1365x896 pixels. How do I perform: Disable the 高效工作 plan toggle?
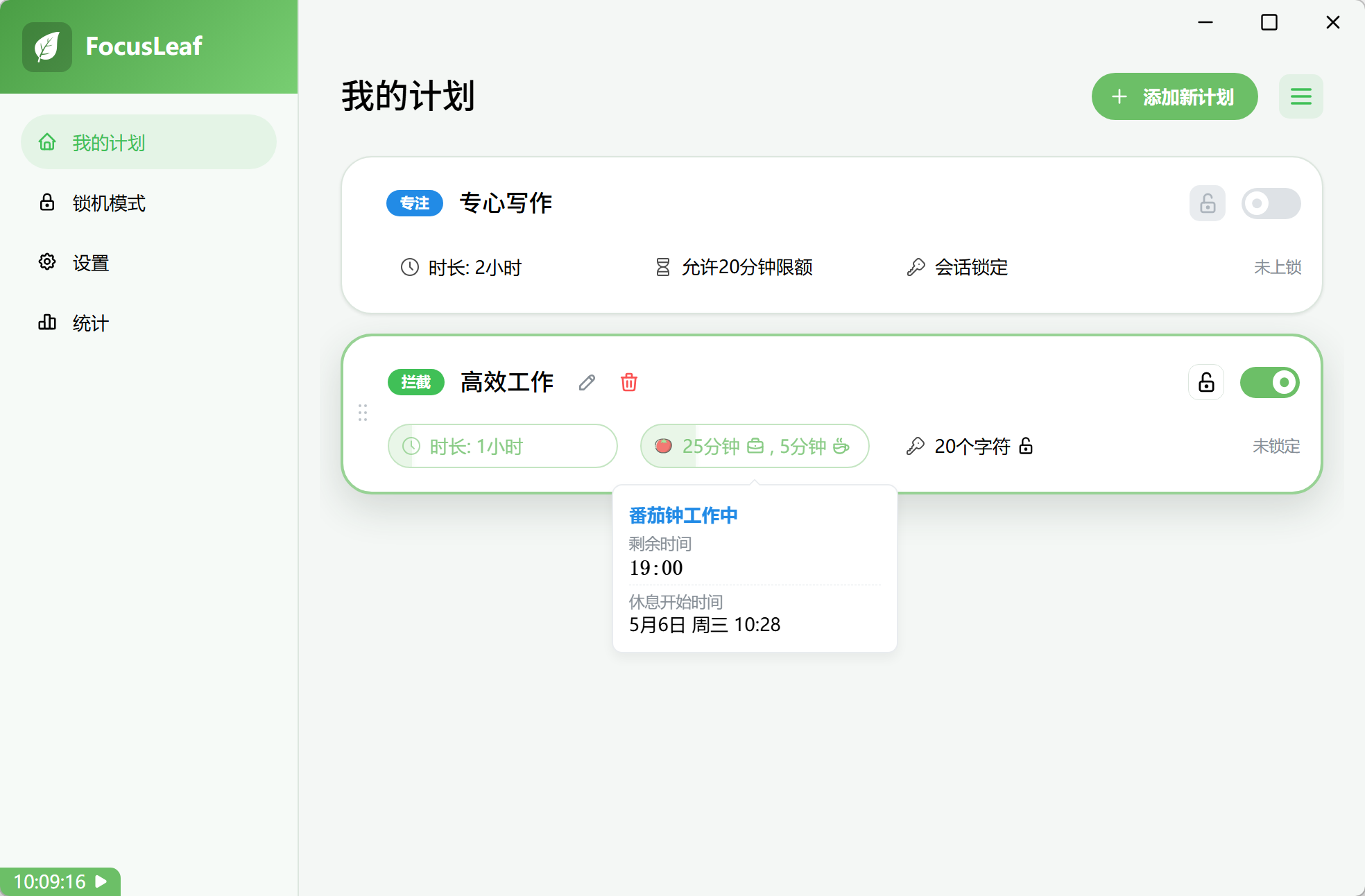[x=1270, y=382]
